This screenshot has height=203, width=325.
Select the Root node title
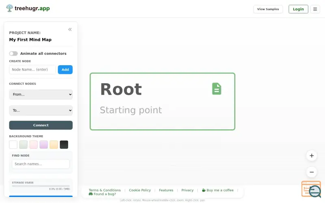pyautogui.click(x=121, y=89)
